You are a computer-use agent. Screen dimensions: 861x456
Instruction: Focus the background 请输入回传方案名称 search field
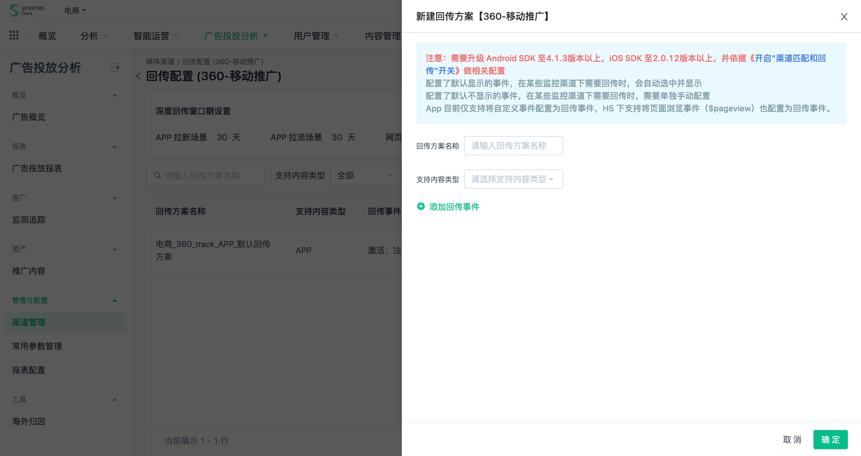[206, 175]
